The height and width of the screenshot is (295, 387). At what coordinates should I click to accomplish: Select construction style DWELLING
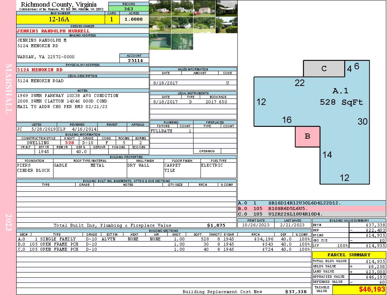(x=38, y=143)
